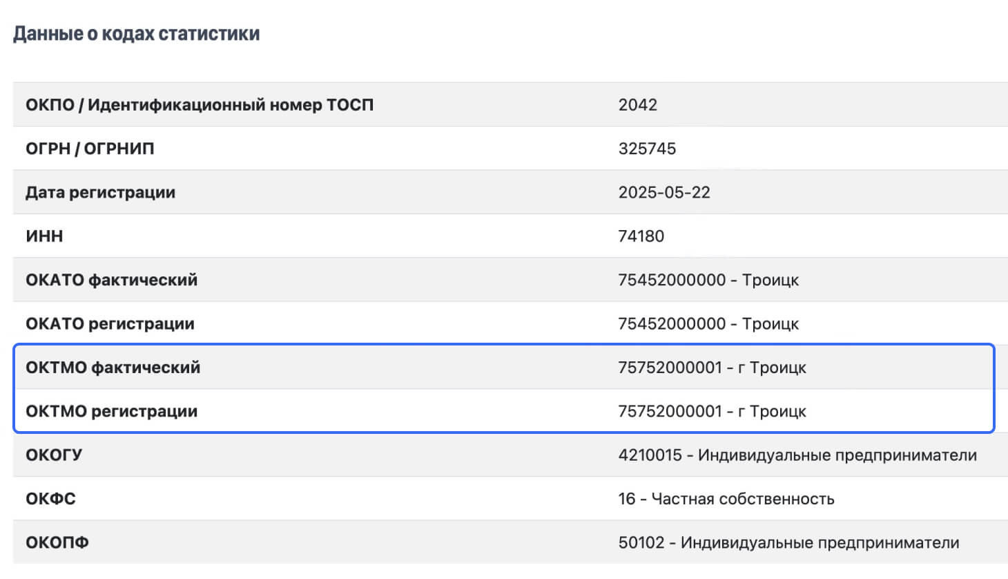Image resolution: width=1008 pixels, height=579 pixels.
Task: Select the ОКПО value 2042
Action: pyautogui.click(x=637, y=105)
